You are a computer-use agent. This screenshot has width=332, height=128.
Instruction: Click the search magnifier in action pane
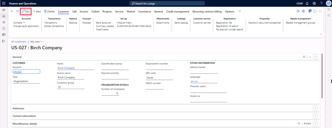tap(239, 11)
